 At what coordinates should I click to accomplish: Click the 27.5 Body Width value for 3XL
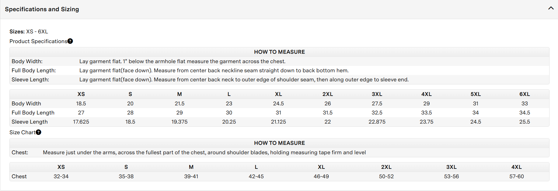(x=377, y=104)
